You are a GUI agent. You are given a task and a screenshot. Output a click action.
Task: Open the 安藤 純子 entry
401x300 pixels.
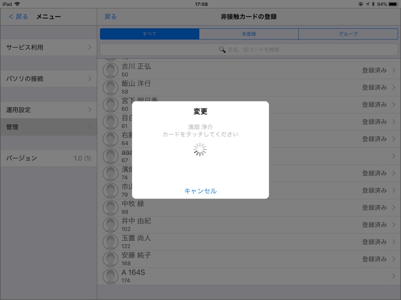pos(249,259)
